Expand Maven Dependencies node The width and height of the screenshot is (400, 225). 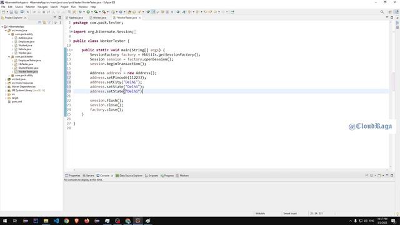pyautogui.click(x=6, y=87)
